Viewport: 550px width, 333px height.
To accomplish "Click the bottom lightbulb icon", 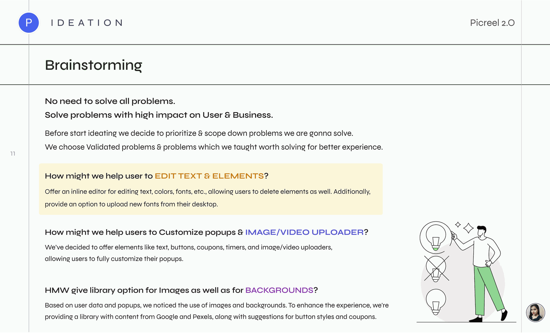I will (x=436, y=302).
